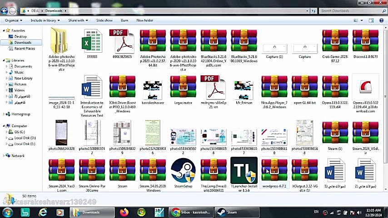Open the Windows Start button
This screenshot has height=218, width=388.
click(7, 212)
